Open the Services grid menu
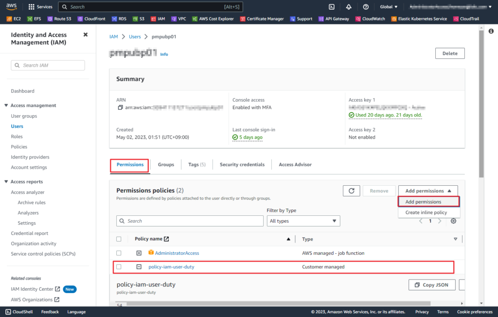Image resolution: width=498 pixels, height=317 pixels. tap(40, 7)
